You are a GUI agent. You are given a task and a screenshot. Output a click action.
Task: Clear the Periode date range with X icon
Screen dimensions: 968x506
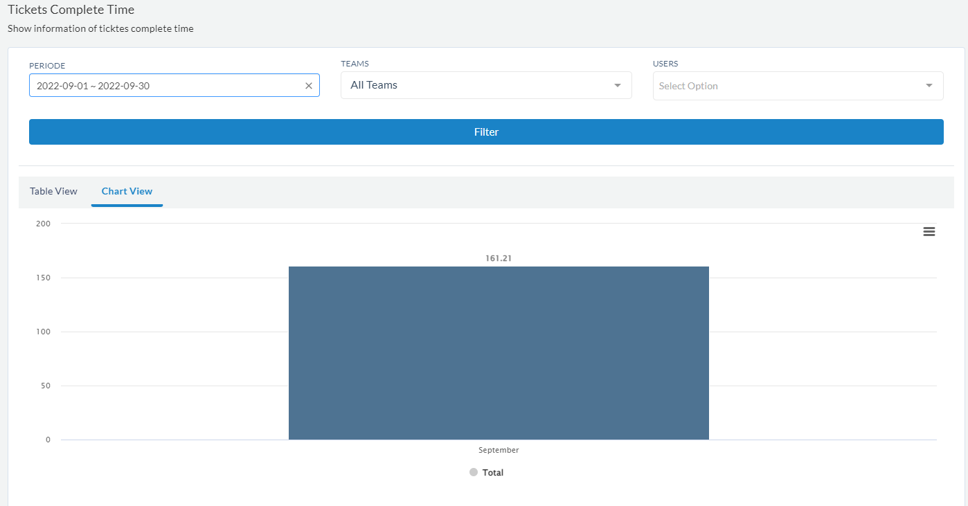(x=309, y=86)
